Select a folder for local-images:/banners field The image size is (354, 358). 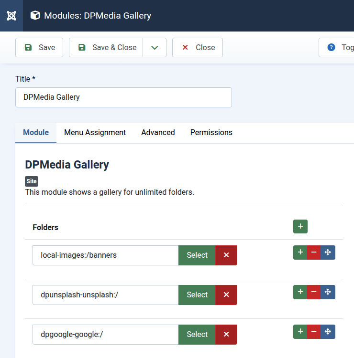point(197,255)
